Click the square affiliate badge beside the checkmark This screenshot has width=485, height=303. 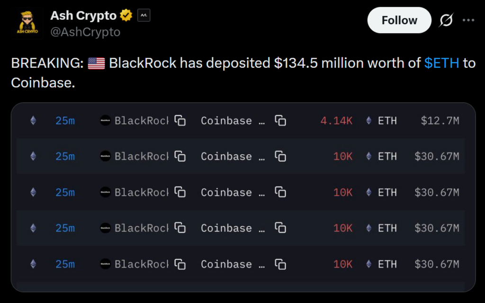pos(144,15)
